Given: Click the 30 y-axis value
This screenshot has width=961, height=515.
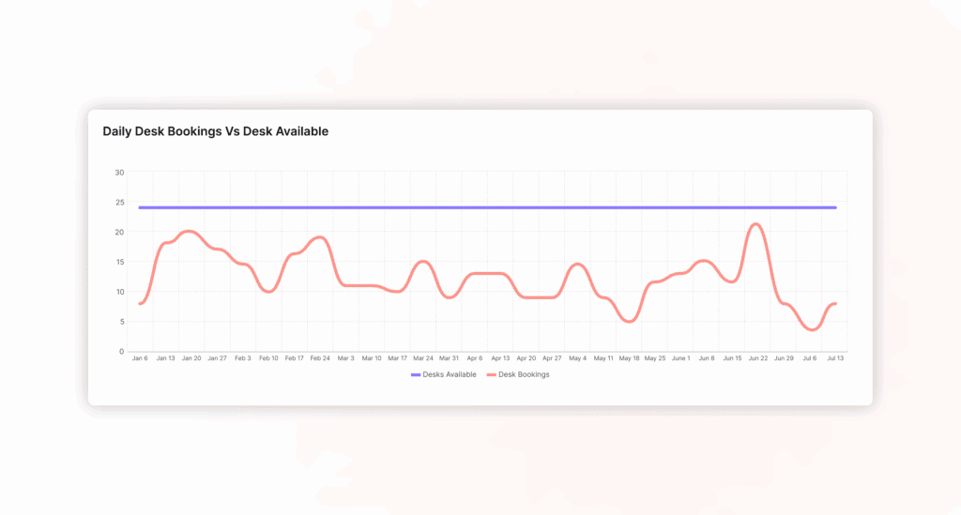Looking at the screenshot, I should pyautogui.click(x=119, y=173).
